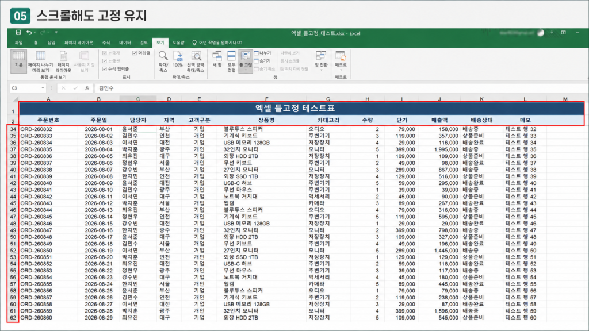Switch to the 삽입 tab
Image resolution: width=589 pixels, height=331 pixels.
(51, 43)
